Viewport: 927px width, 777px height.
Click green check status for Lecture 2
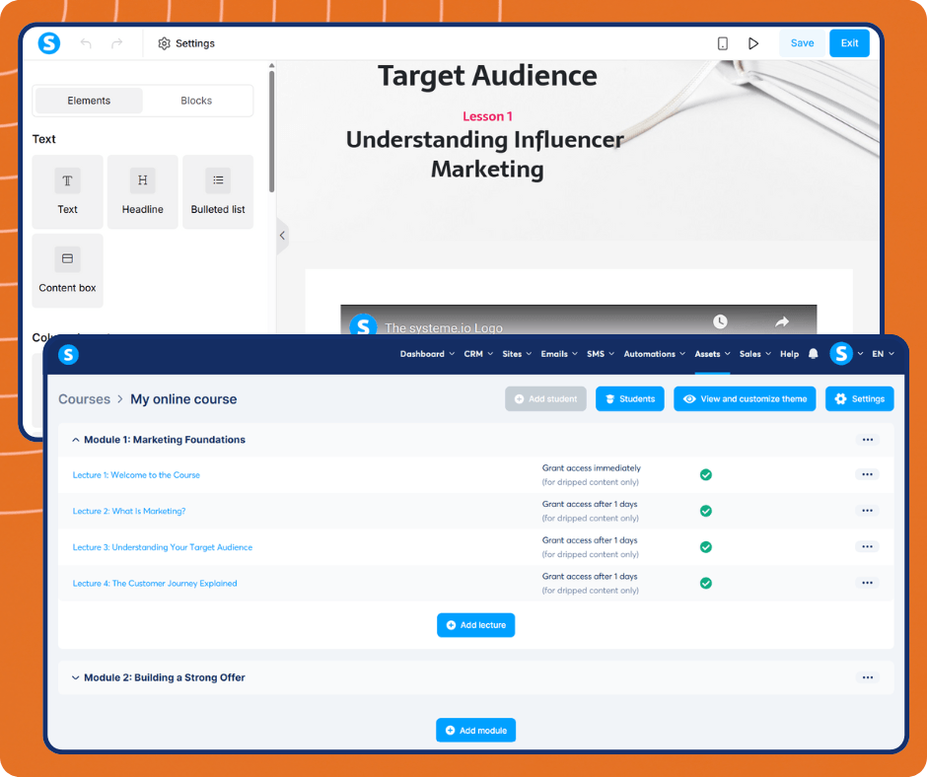[x=706, y=511]
